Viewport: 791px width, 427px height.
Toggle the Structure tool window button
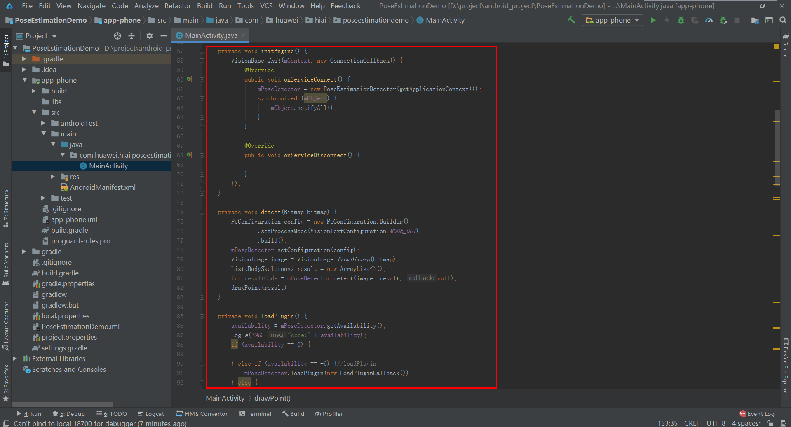[6, 208]
